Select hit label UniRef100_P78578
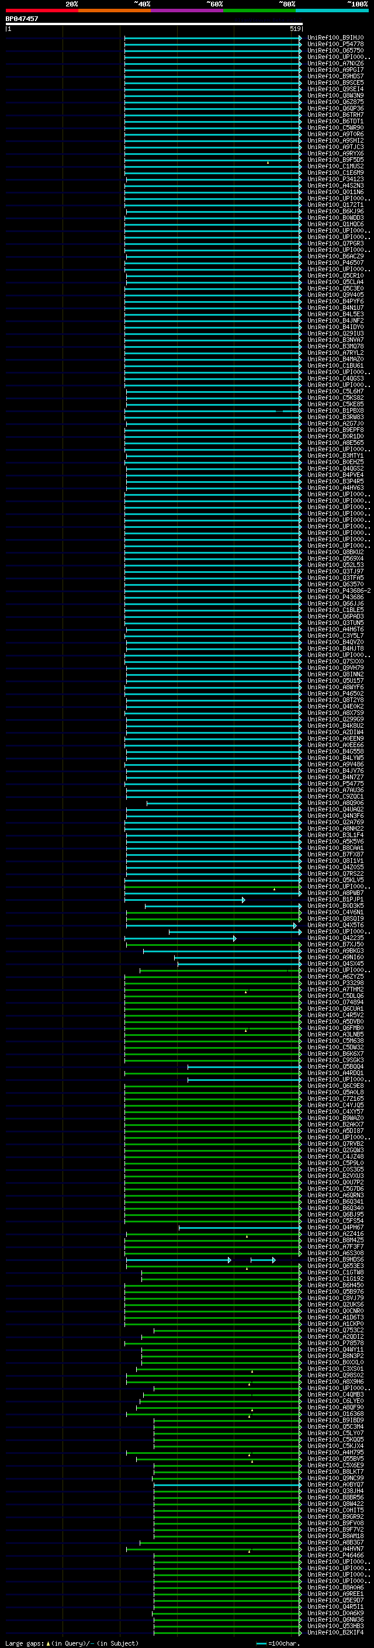 [335, 1343]
